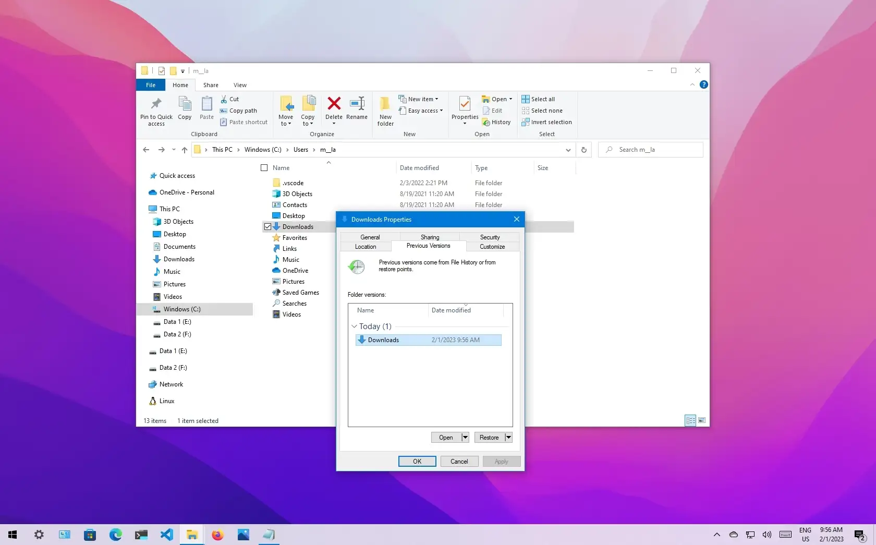Click the Search m_la box
876x545 pixels.
coord(650,150)
